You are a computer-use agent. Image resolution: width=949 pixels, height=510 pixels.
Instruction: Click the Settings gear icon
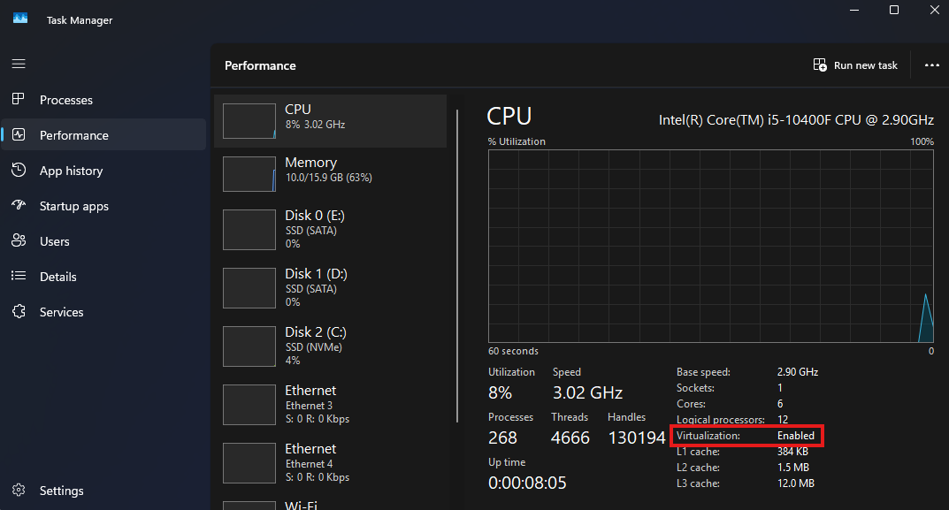tap(19, 491)
